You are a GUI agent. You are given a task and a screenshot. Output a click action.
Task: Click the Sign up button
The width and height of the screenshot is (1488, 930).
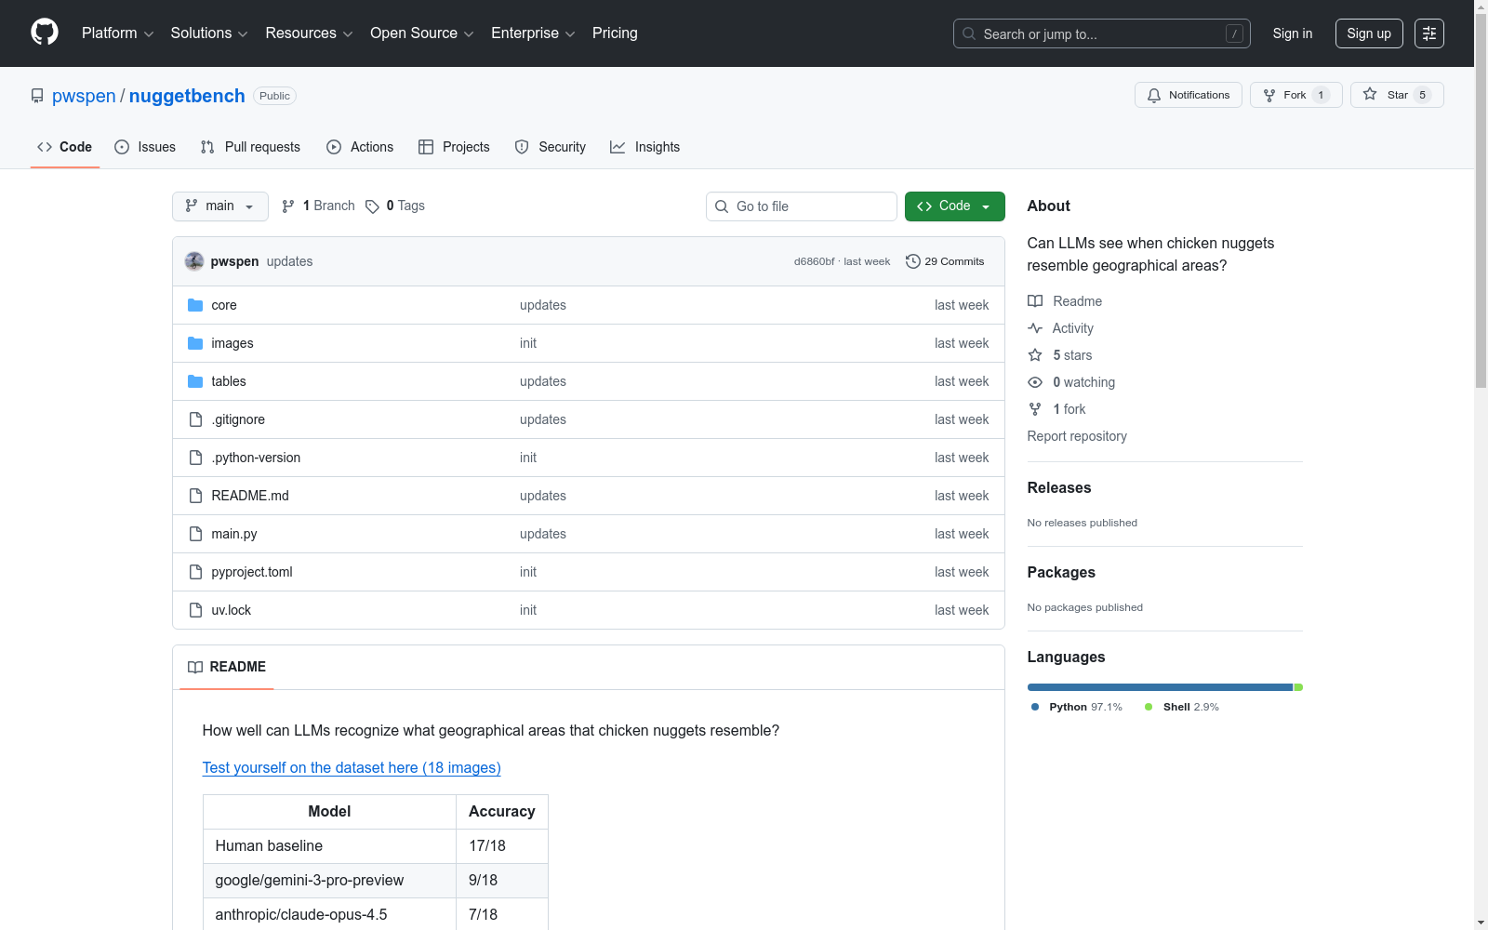[x=1369, y=33]
